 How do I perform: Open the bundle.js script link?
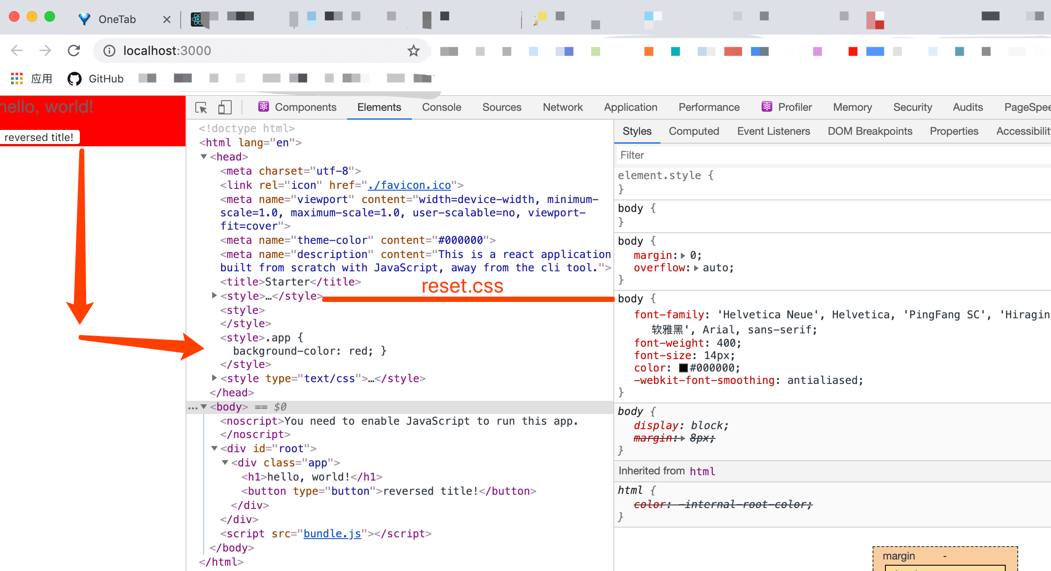point(332,533)
